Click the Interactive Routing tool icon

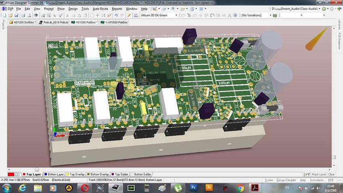[183, 15]
